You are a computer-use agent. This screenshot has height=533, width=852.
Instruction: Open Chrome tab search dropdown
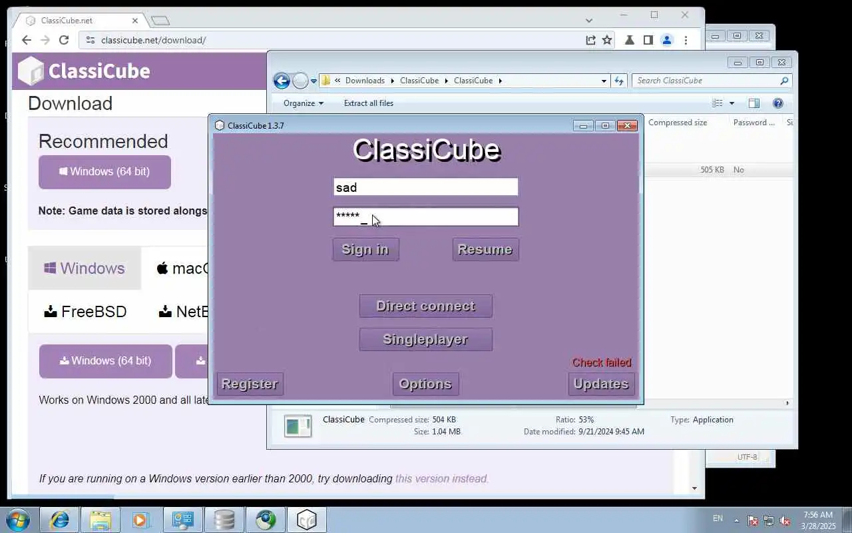coord(588,21)
